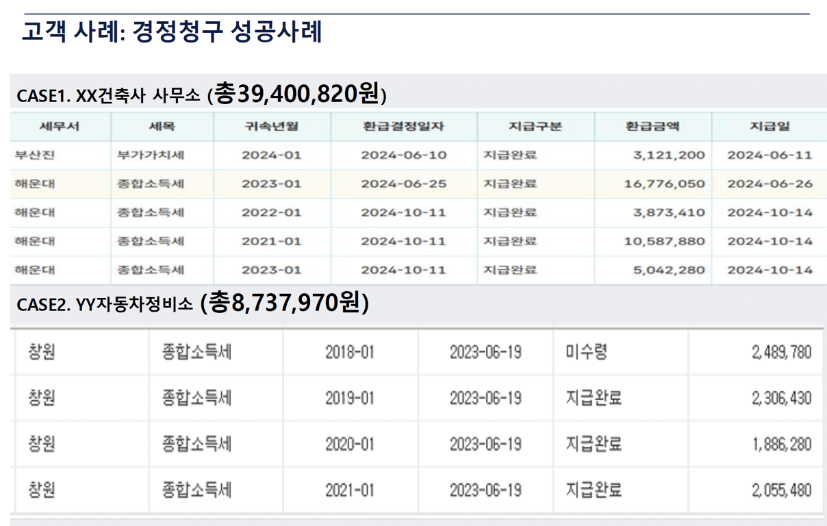
Task: Click the 환급금액 column header
Action: [652, 127]
